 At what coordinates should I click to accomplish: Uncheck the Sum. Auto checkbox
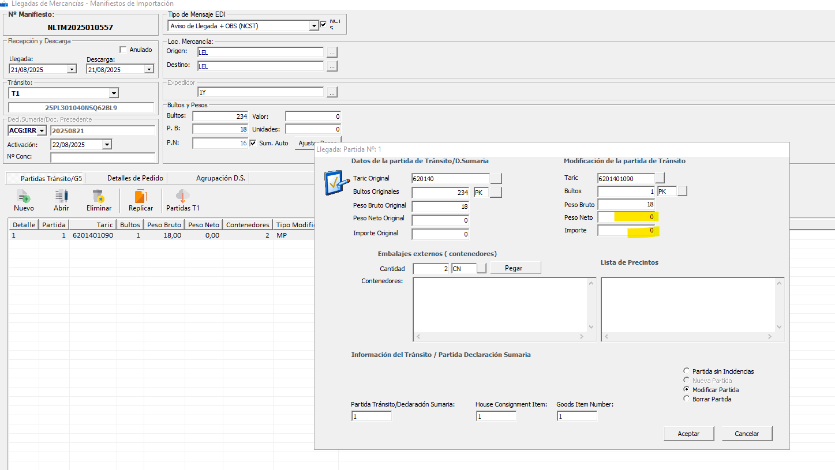[x=253, y=143]
